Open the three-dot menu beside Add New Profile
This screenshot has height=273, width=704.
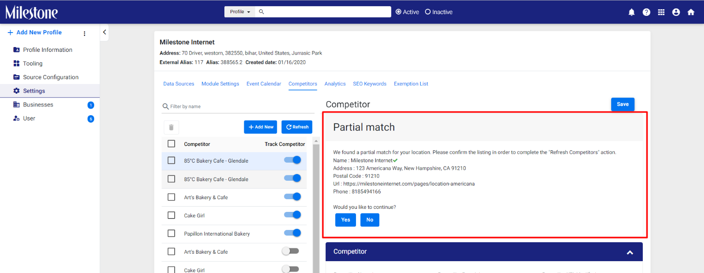(84, 33)
